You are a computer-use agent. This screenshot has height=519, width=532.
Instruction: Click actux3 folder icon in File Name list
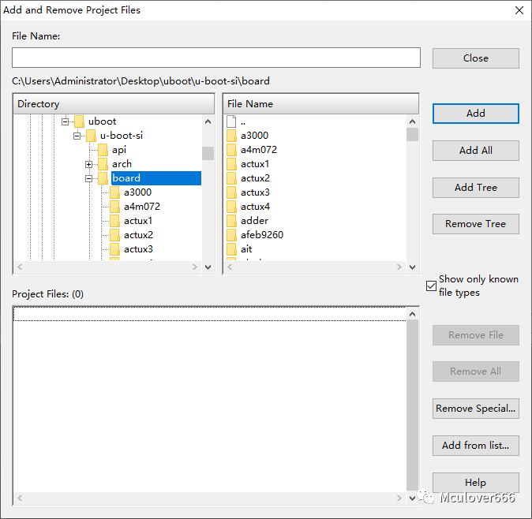232,192
